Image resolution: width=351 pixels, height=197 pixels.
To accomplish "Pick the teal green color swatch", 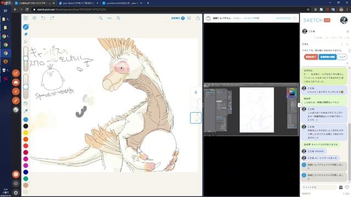I will tap(26, 179).
